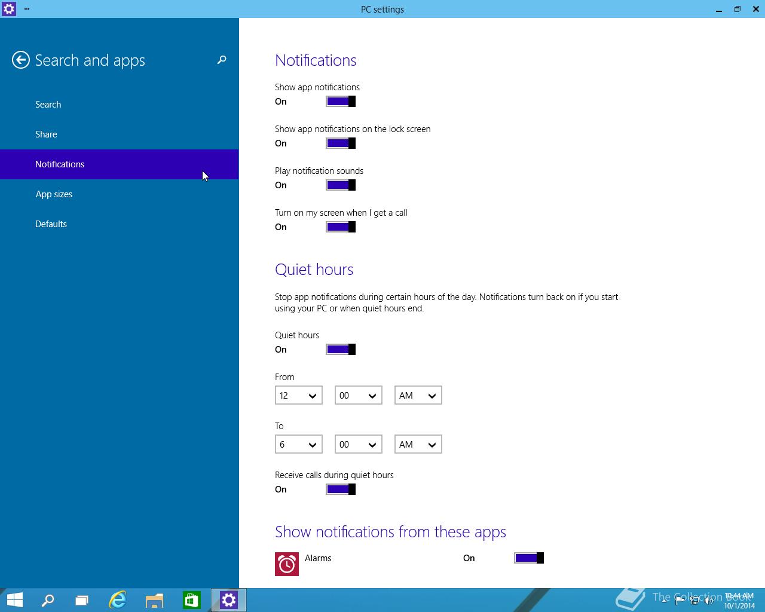Disable notifications for Alarms app
The height and width of the screenshot is (612, 765).
pyautogui.click(x=529, y=558)
